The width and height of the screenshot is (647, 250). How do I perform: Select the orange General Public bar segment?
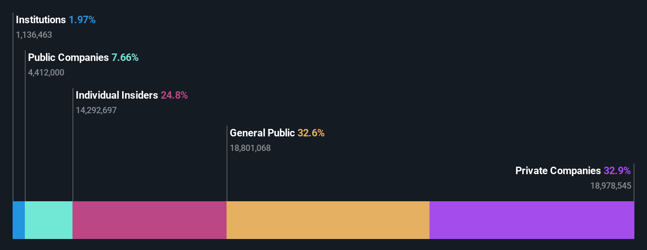328,220
